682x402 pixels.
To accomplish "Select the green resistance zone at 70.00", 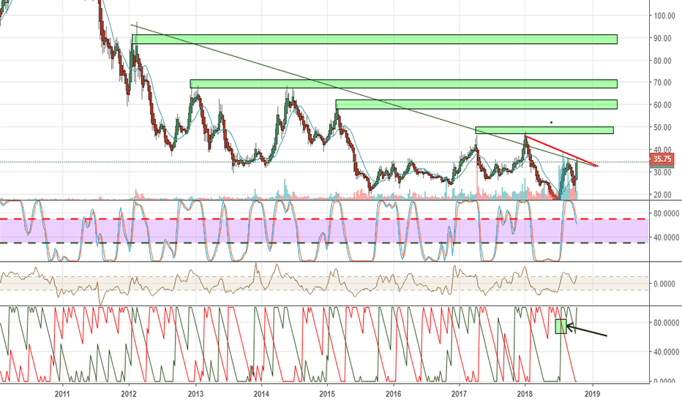I will [x=404, y=83].
